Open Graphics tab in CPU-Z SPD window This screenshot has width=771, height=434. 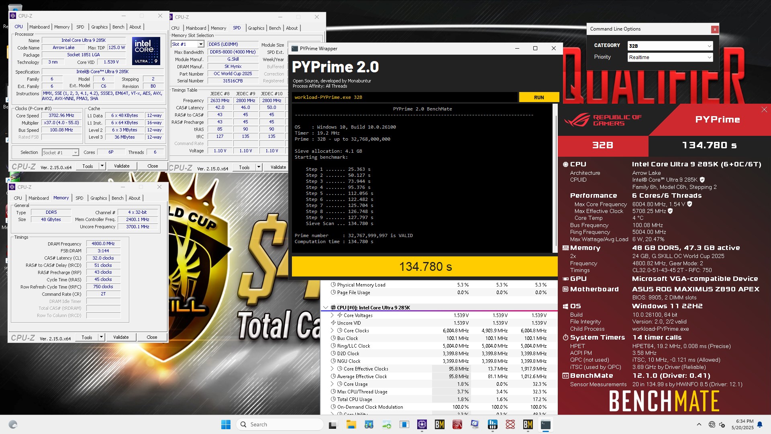click(x=256, y=28)
